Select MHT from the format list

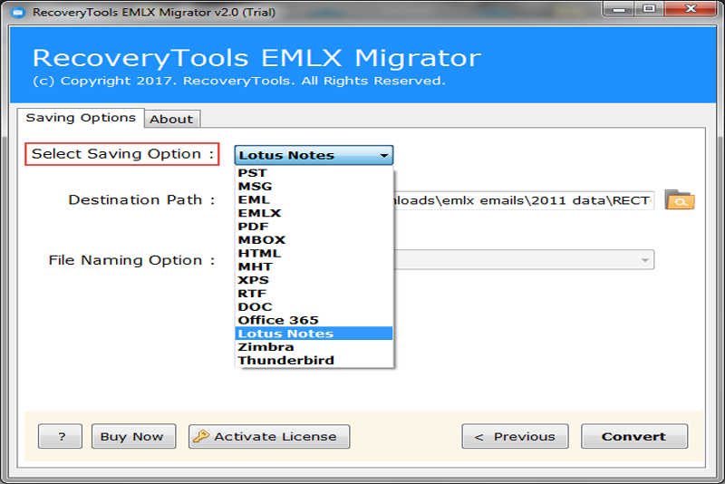point(314,266)
